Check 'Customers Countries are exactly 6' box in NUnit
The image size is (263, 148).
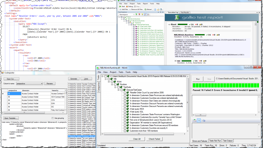[125, 128]
